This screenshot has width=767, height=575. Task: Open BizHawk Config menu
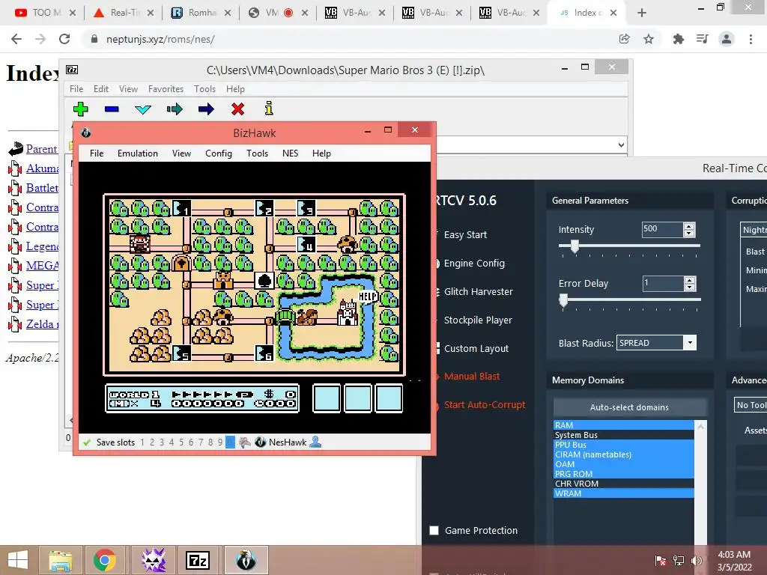pyautogui.click(x=218, y=153)
